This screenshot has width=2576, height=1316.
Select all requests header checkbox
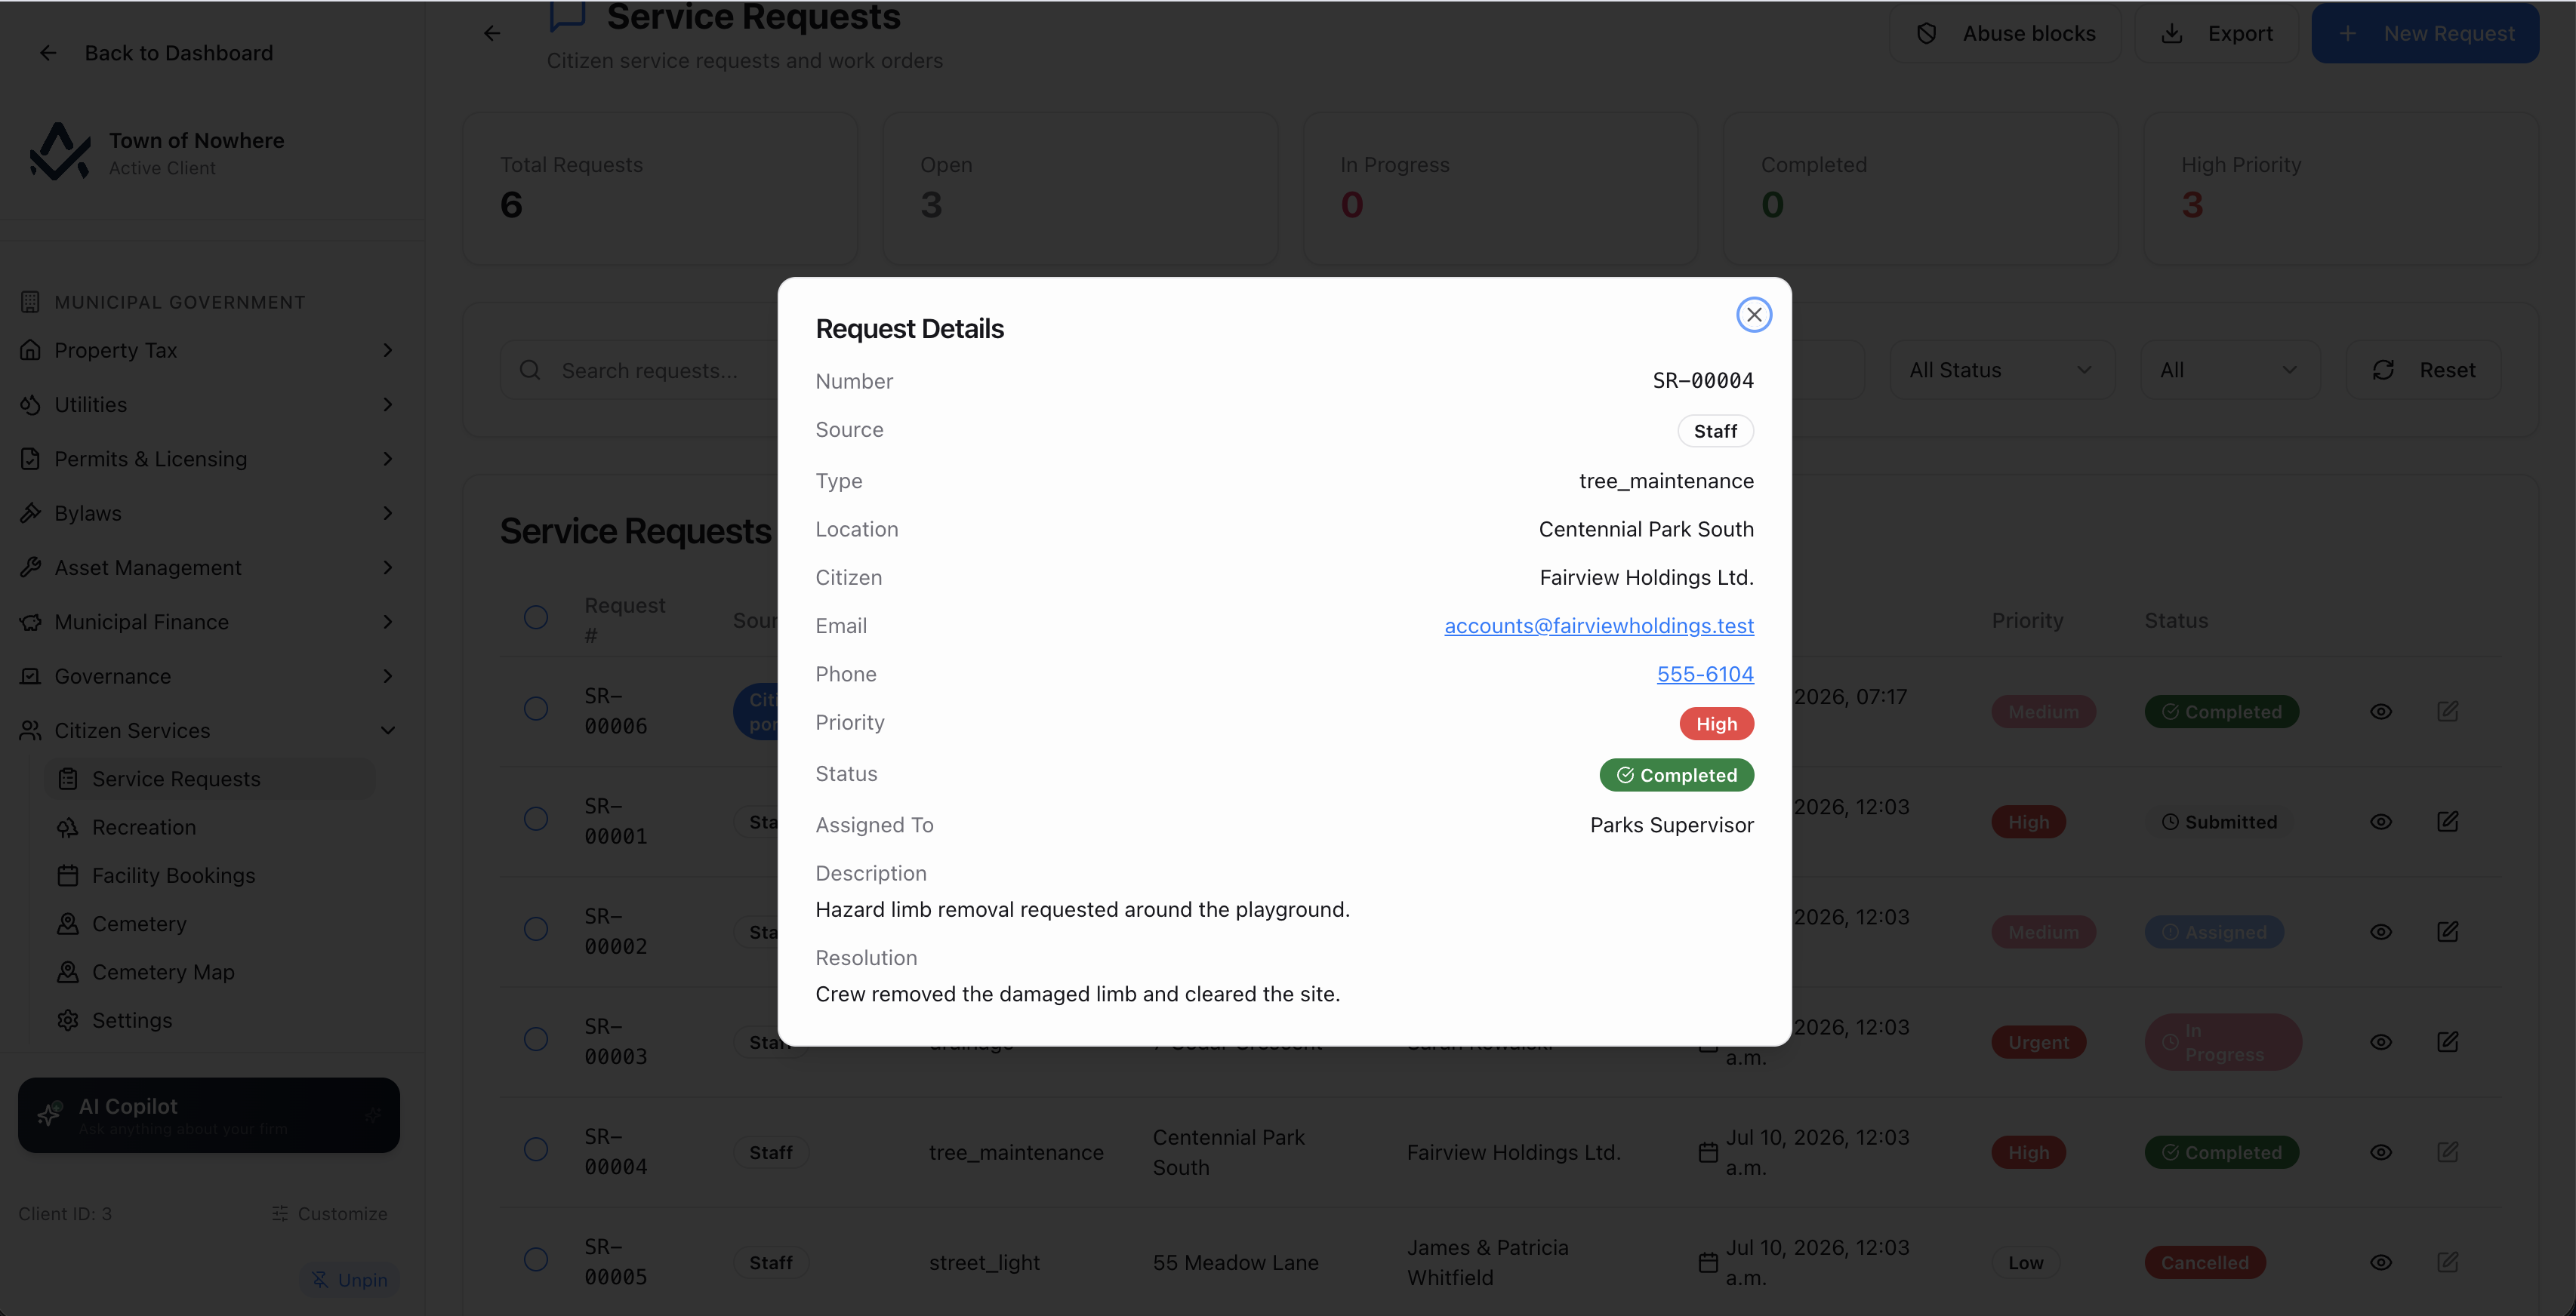pos(536,617)
